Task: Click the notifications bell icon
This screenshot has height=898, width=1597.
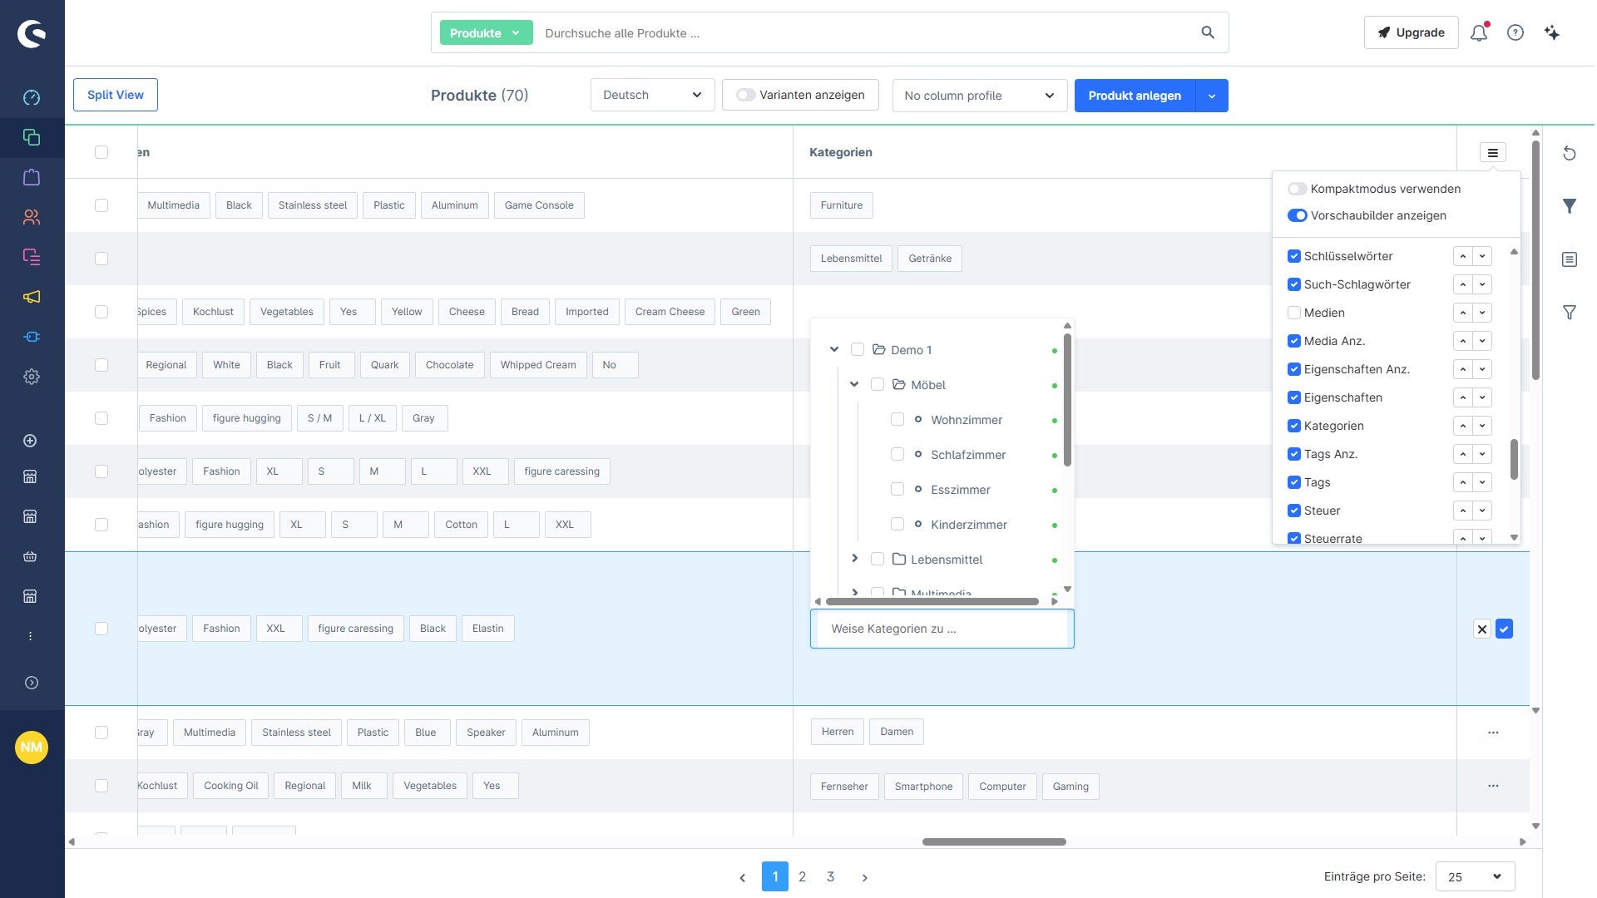Action: (x=1479, y=33)
